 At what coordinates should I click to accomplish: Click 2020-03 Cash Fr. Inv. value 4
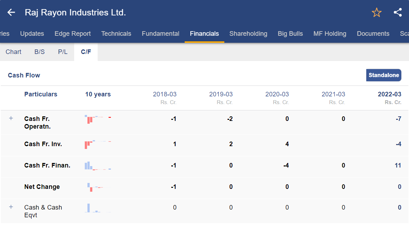287,144
